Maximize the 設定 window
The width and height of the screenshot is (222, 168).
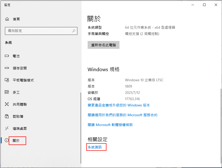coord(204,5)
